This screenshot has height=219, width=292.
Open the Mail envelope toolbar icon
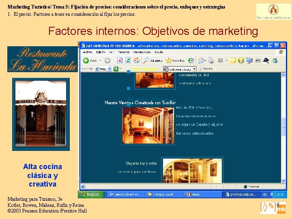201,60
